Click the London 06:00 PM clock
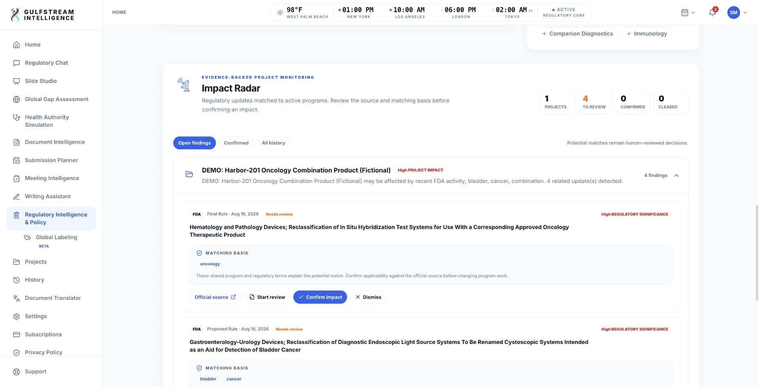The width and height of the screenshot is (759, 387). tap(459, 12)
